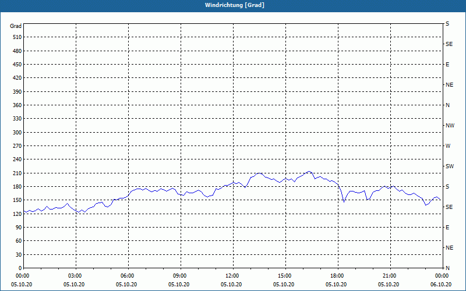Click the 21:00 time label
Image resolution: width=466 pixels, height=291 pixels.
(390, 276)
